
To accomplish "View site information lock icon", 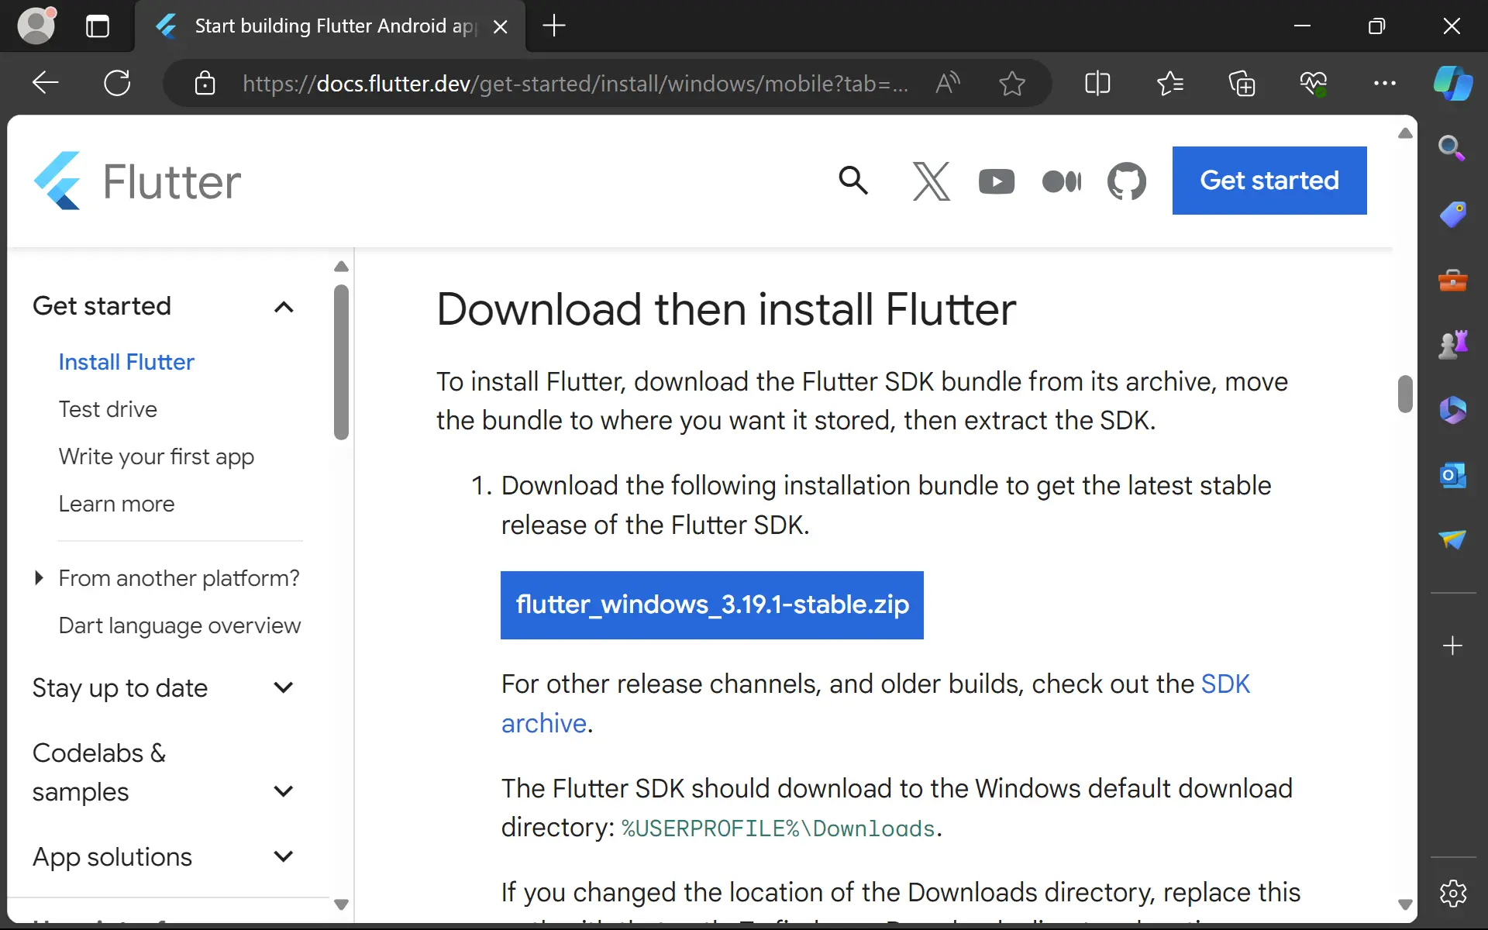I will (205, 83).
